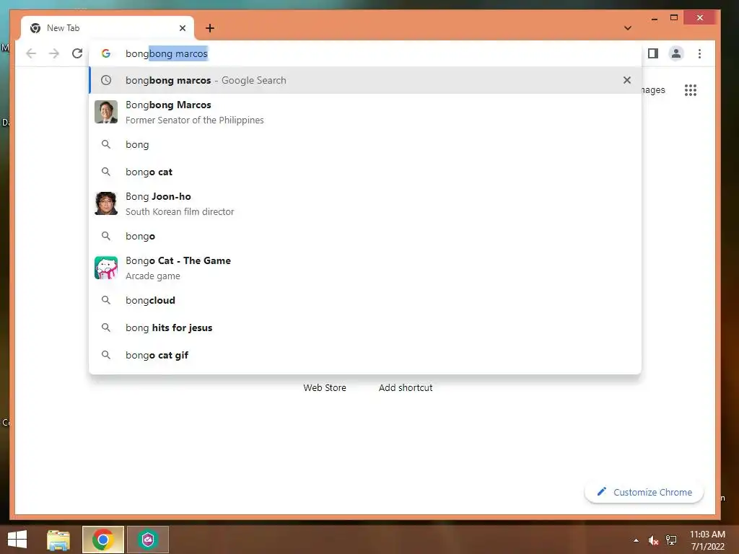Select Bong Joon-ho film director suggestion
This screenshot has height=554, width=739.
365,203
